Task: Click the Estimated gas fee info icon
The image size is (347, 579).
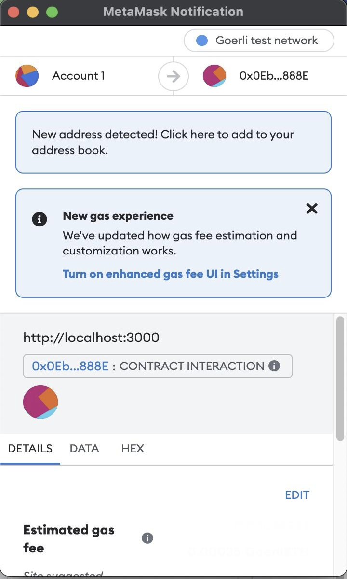Action: (147, 538)
